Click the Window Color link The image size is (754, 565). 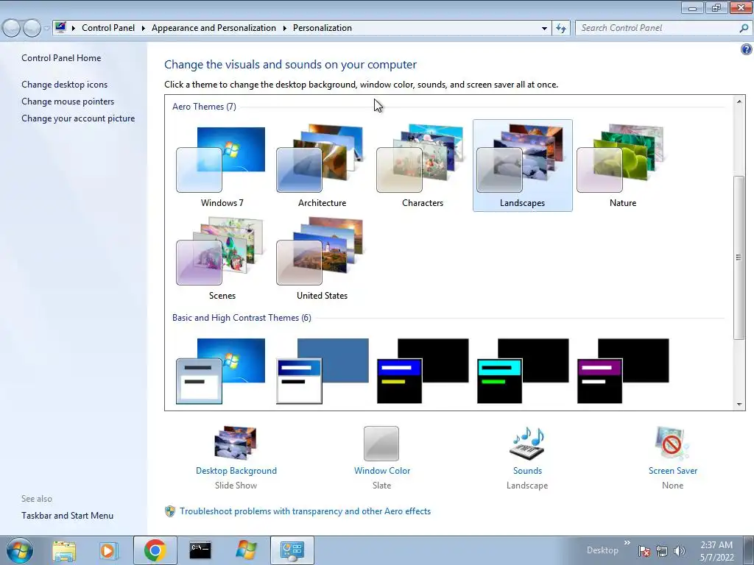point(382,471)
